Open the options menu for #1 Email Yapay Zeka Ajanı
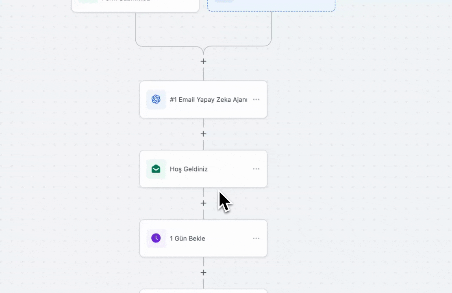The width and height of the screenshot is (452, 293). point(256,99)
